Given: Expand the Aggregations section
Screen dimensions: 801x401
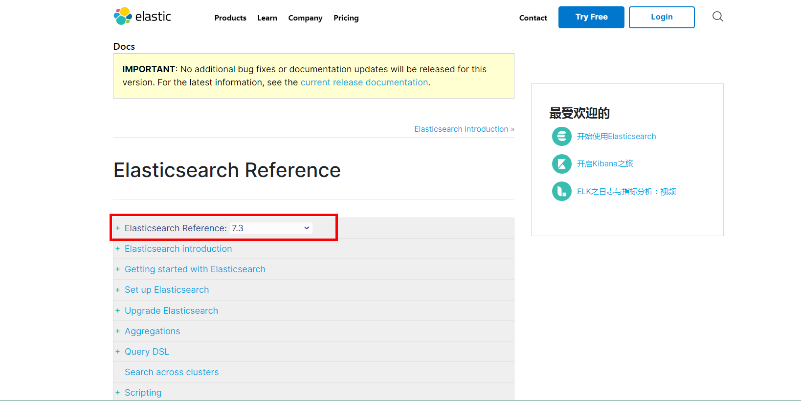Looking at the screenshot, I should (x=117, y=331).
